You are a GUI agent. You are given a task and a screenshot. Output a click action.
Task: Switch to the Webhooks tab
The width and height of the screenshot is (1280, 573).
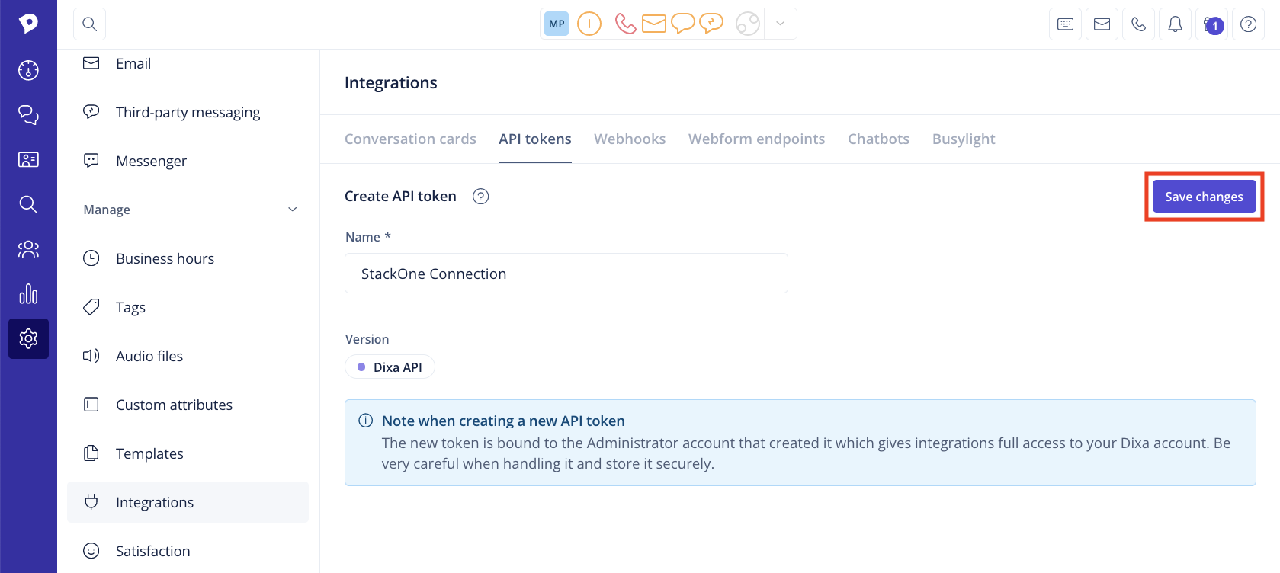click(x=630, y=139)
